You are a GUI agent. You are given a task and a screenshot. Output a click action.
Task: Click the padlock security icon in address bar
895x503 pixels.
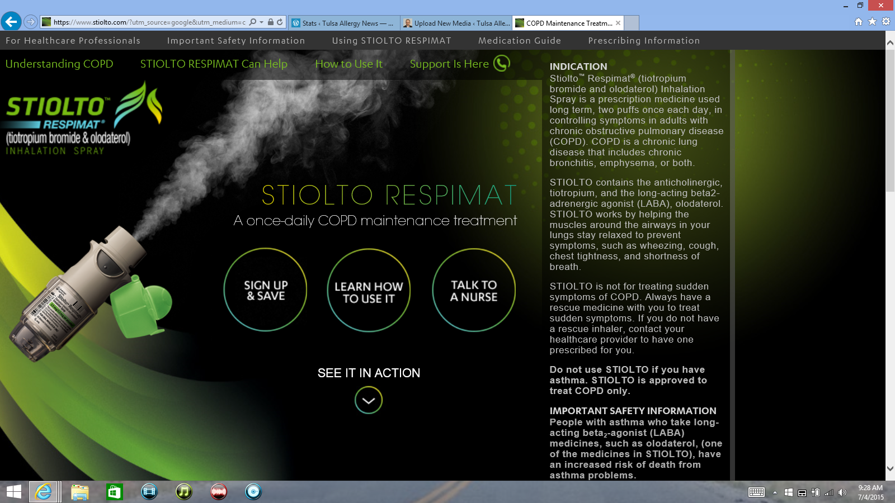[271, 22]
